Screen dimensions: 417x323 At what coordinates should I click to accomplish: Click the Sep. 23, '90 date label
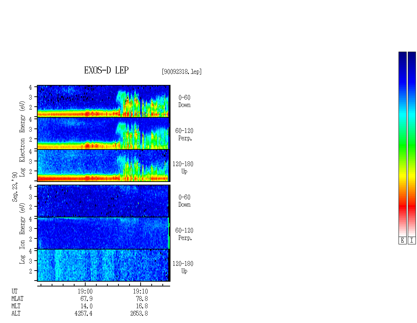tap(15, 187)
